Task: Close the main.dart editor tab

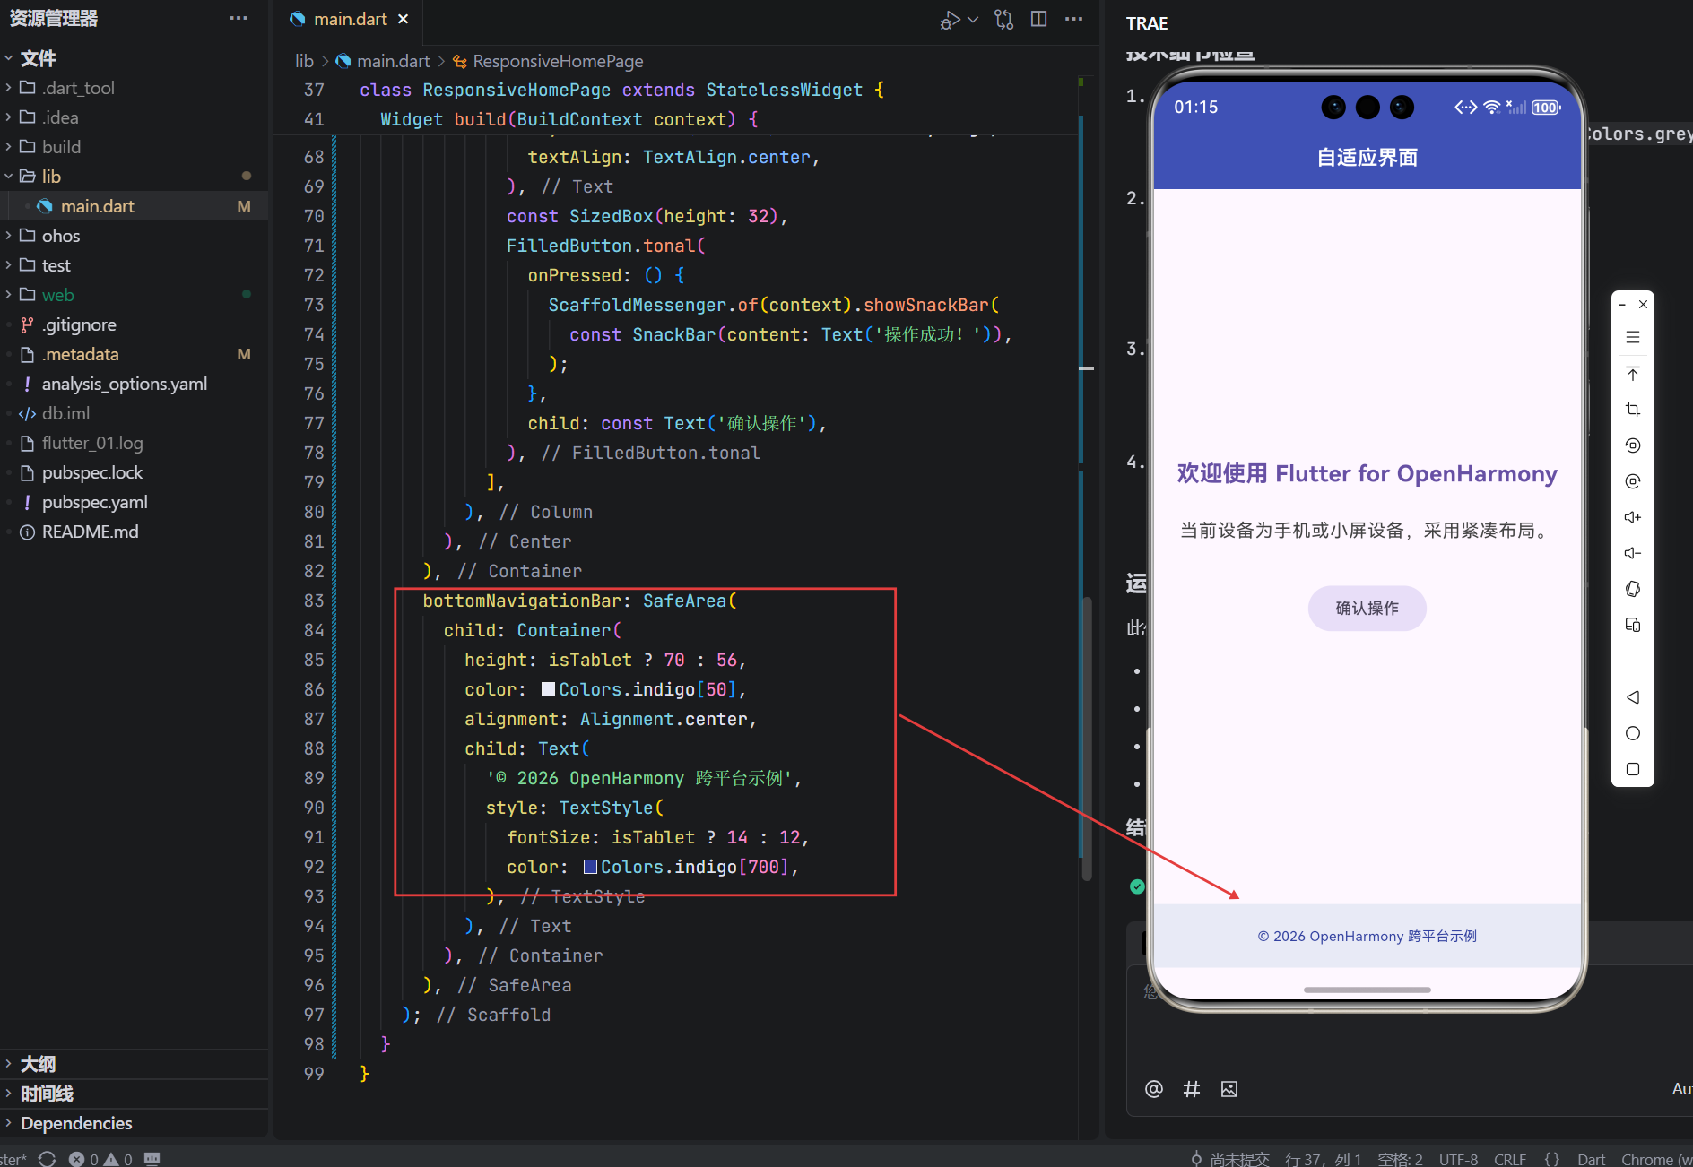Action: (x=403, y=19)
